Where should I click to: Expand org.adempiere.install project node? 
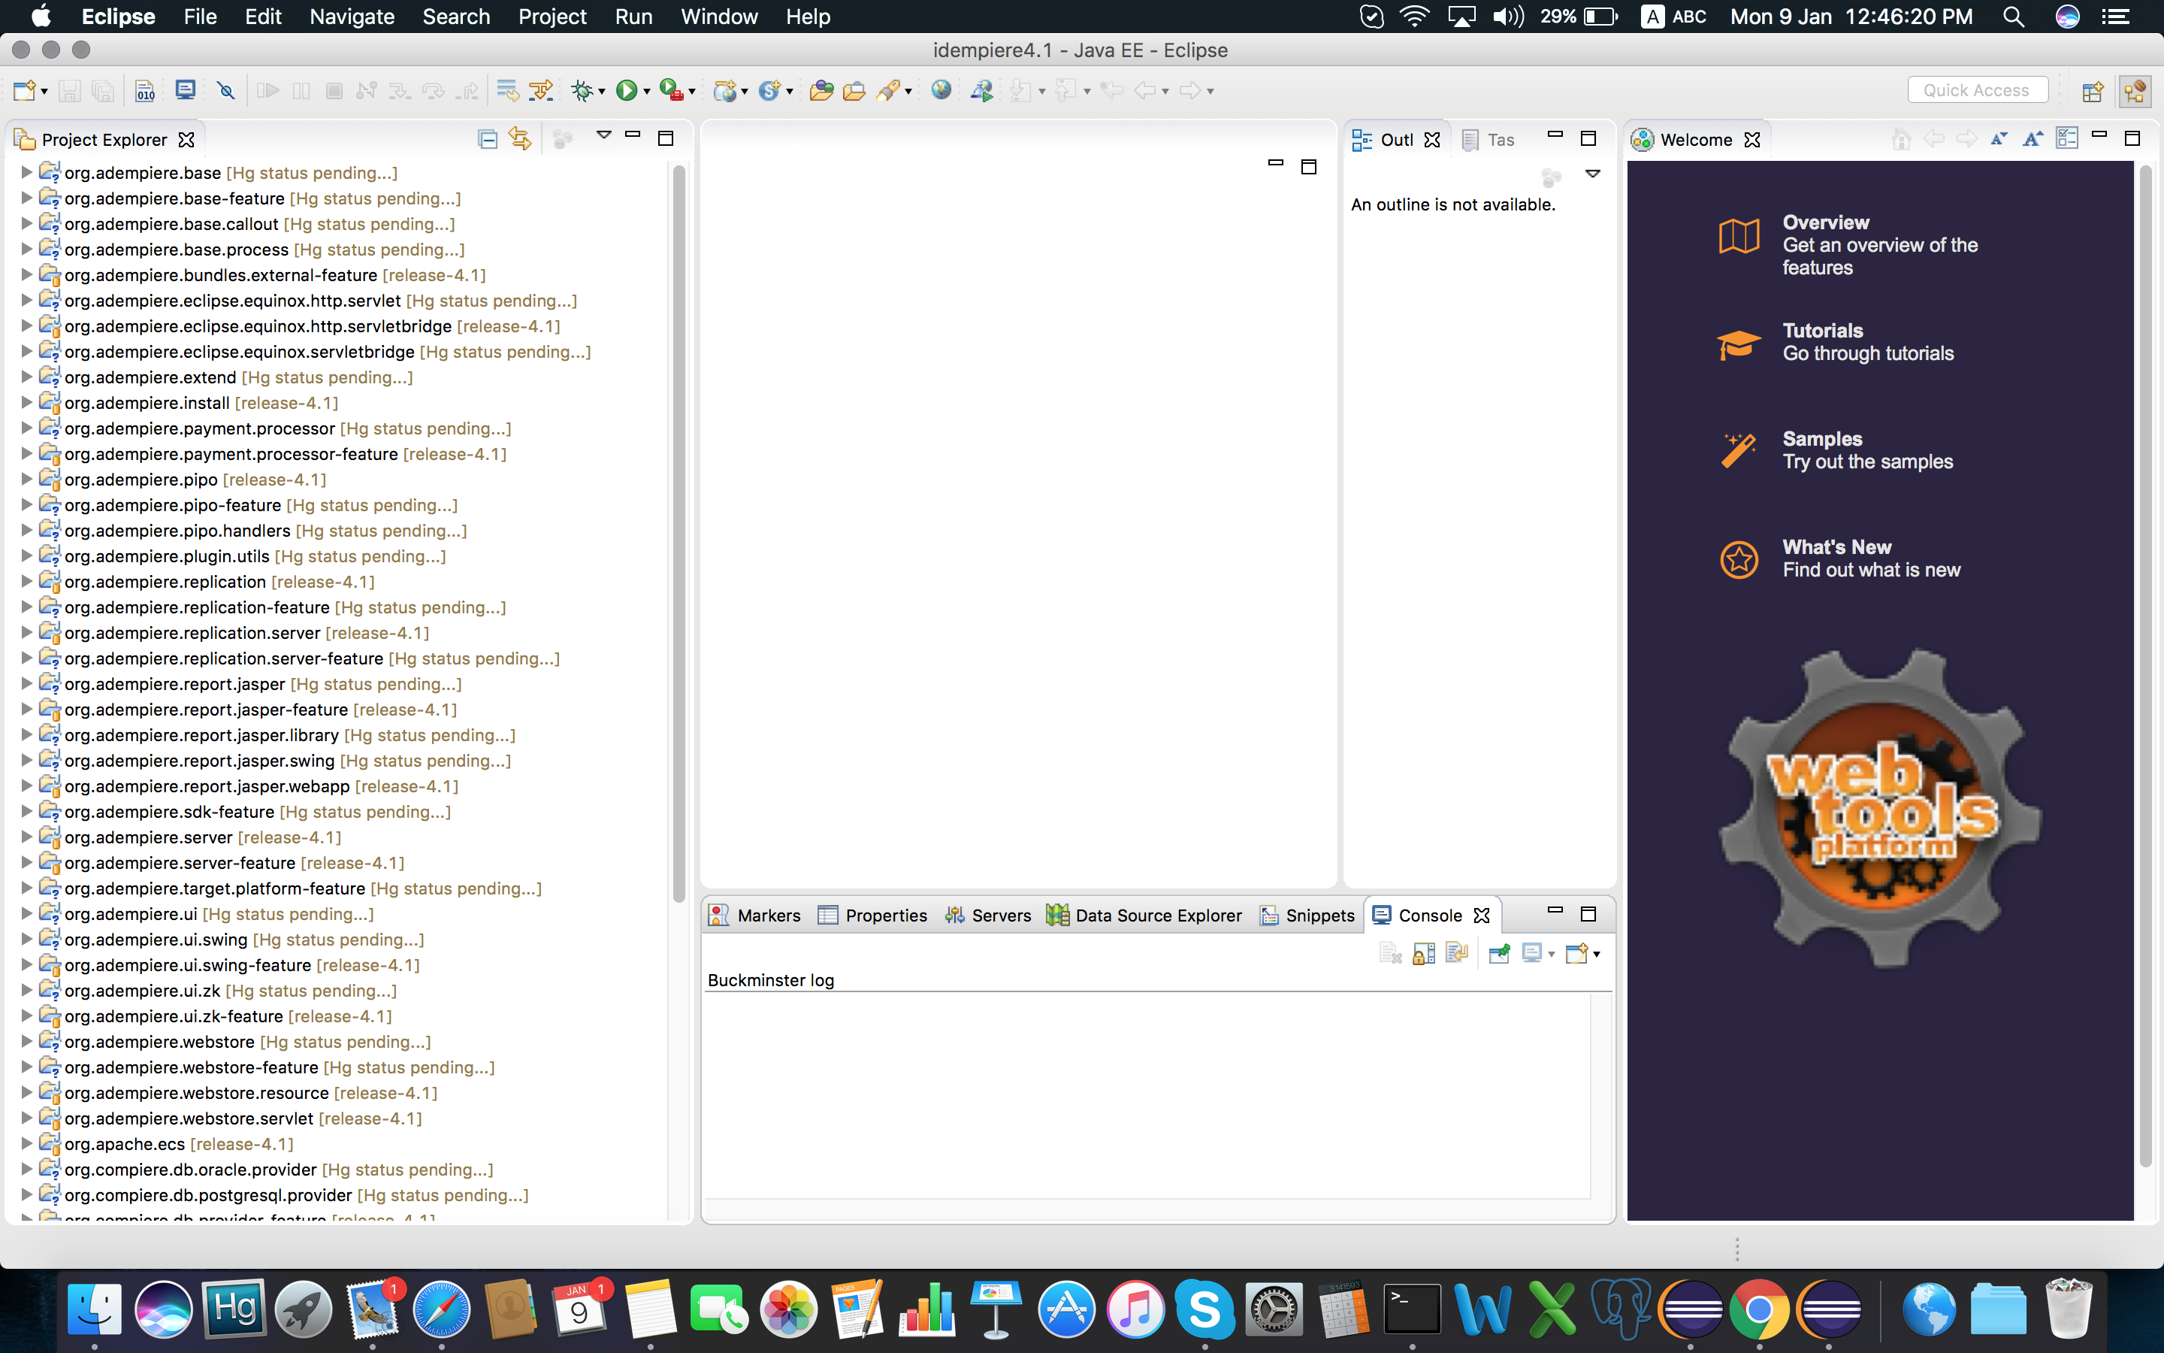(27, 402)
